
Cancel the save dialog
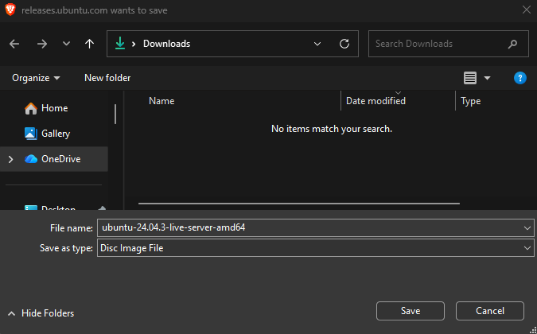[489, 311]
